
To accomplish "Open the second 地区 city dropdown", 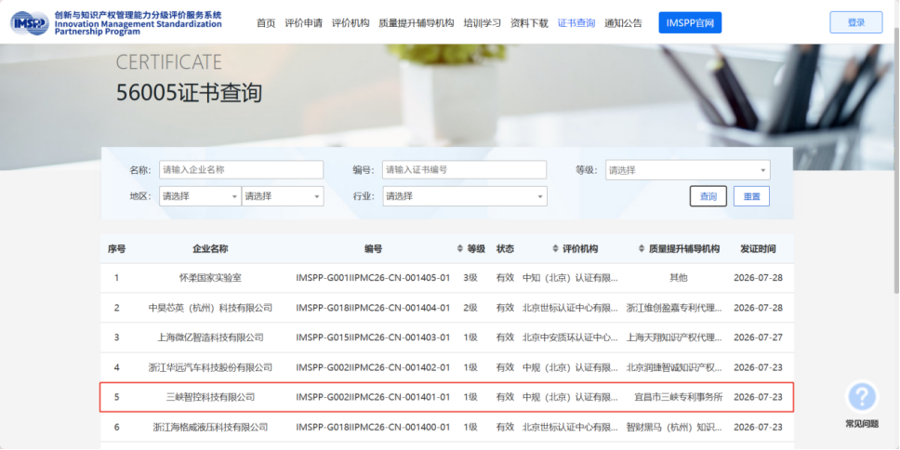I will coord(283,196).
